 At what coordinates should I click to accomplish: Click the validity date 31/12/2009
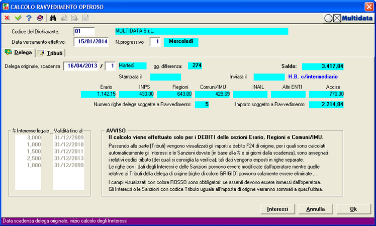(x=69, y=137)
